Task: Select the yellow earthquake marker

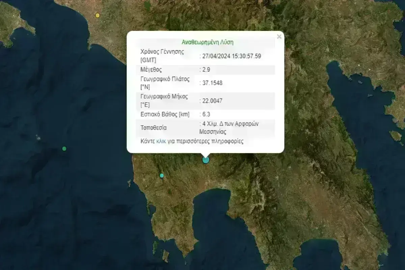Action: point(98,15)
